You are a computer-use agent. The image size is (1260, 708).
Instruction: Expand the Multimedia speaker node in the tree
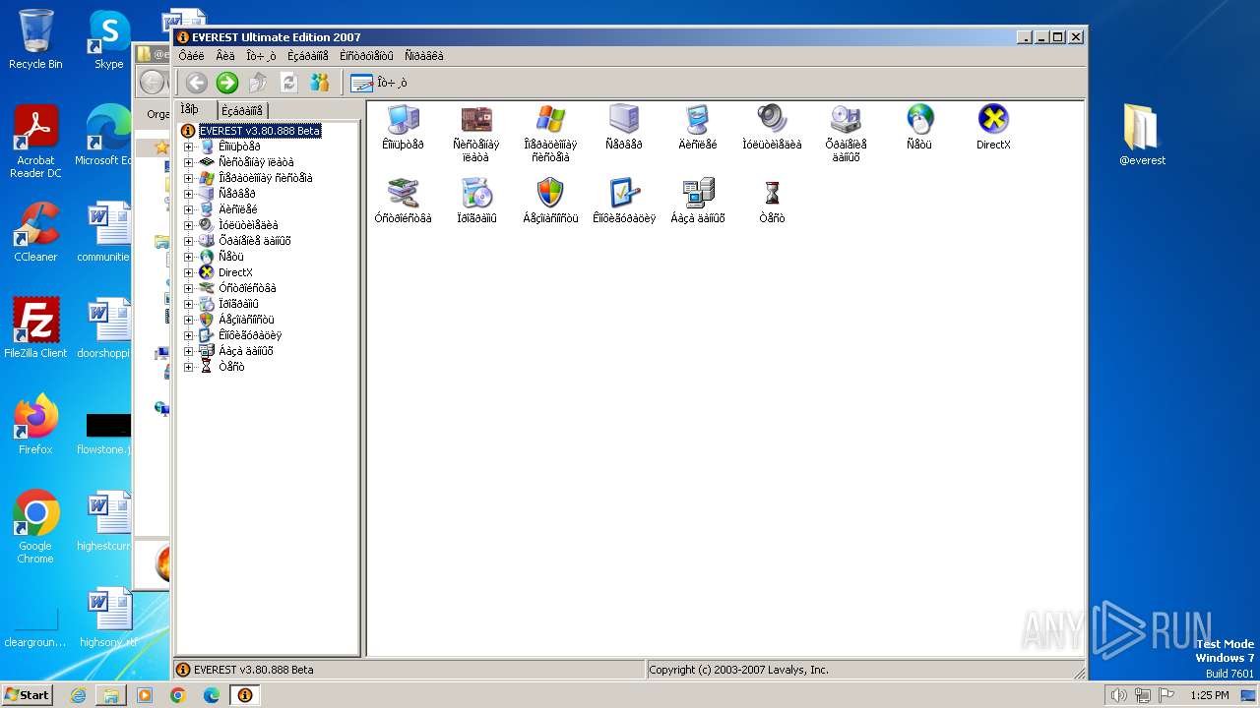tap(189, 225)
